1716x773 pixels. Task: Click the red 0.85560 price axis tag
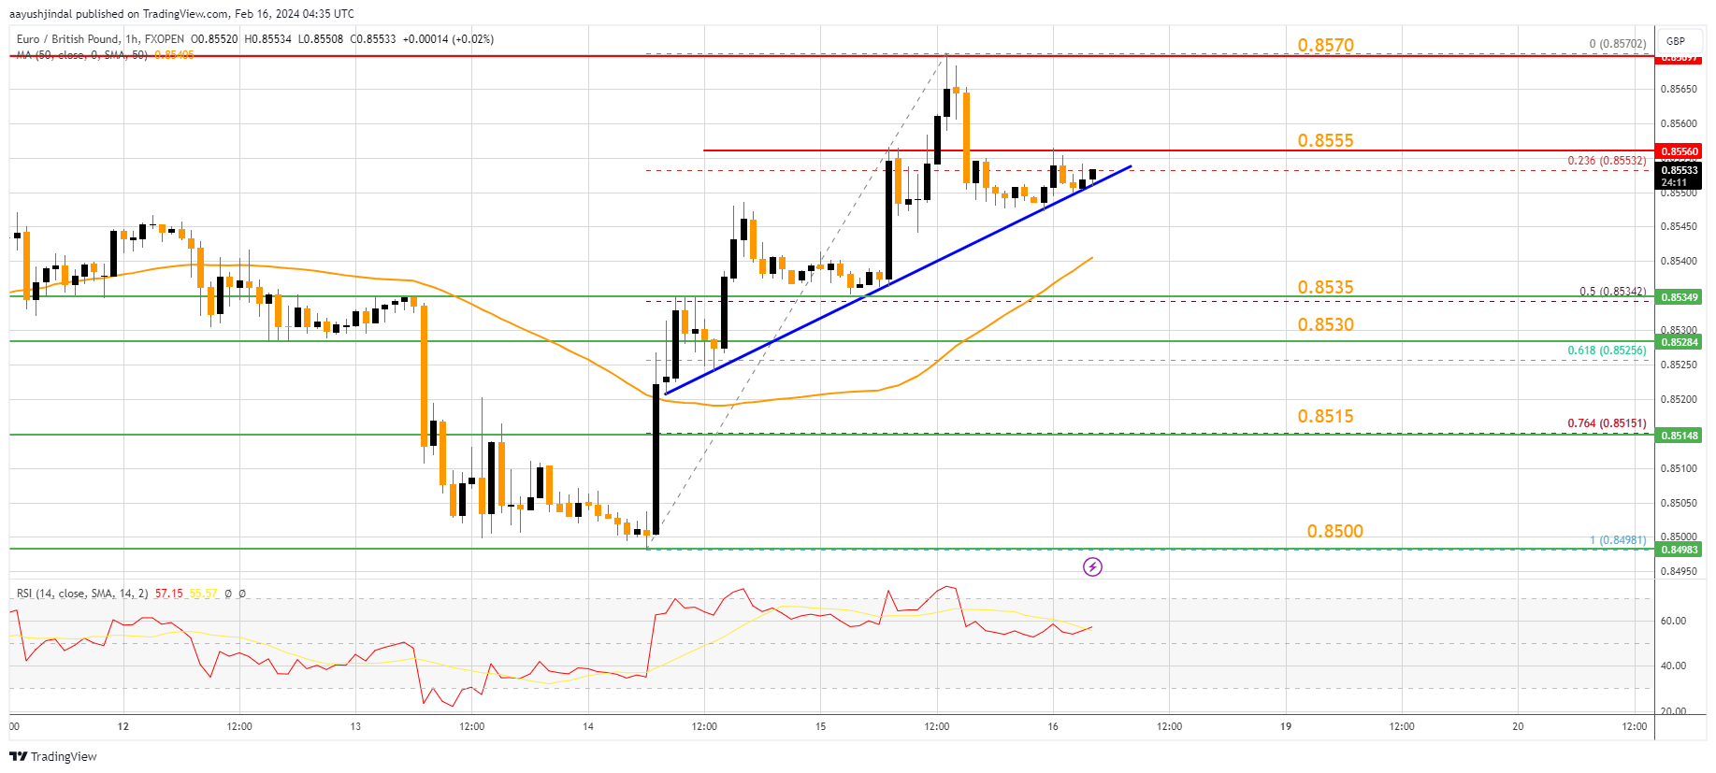pyautogui.click(x=1680, y=150)
